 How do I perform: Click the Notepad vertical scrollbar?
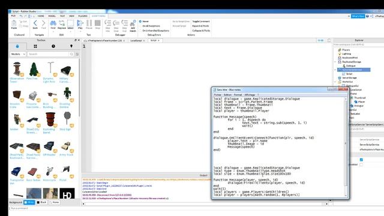346,147
